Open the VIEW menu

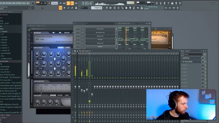[x=14, y=3]
